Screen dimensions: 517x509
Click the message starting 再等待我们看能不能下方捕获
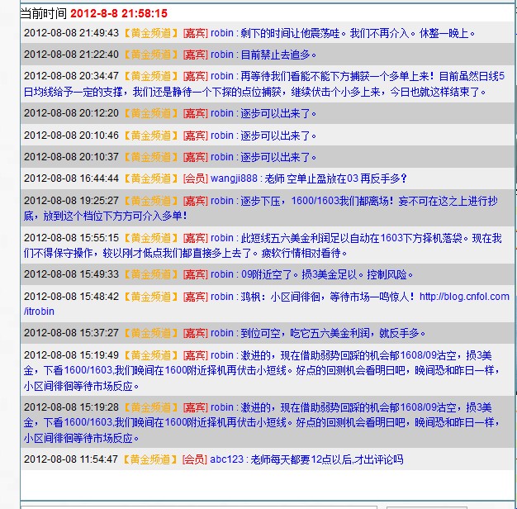coord(264,83)
